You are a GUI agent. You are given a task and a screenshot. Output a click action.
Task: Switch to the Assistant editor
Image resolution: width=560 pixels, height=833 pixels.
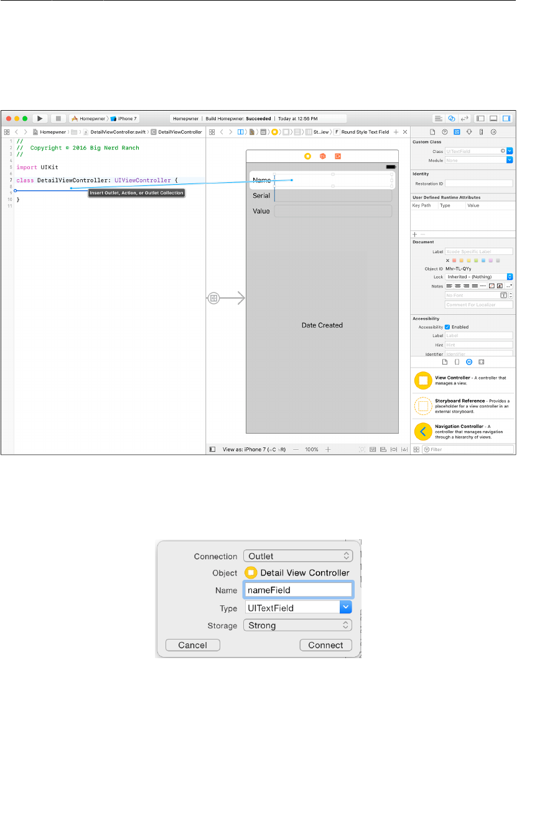[452, 118]
